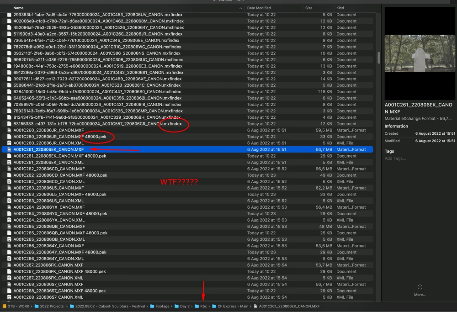
Task: Select file 55886441-21c6-2f1e A001C523 mxfindex
Action: pyautogui.click(x=97, y=85)
